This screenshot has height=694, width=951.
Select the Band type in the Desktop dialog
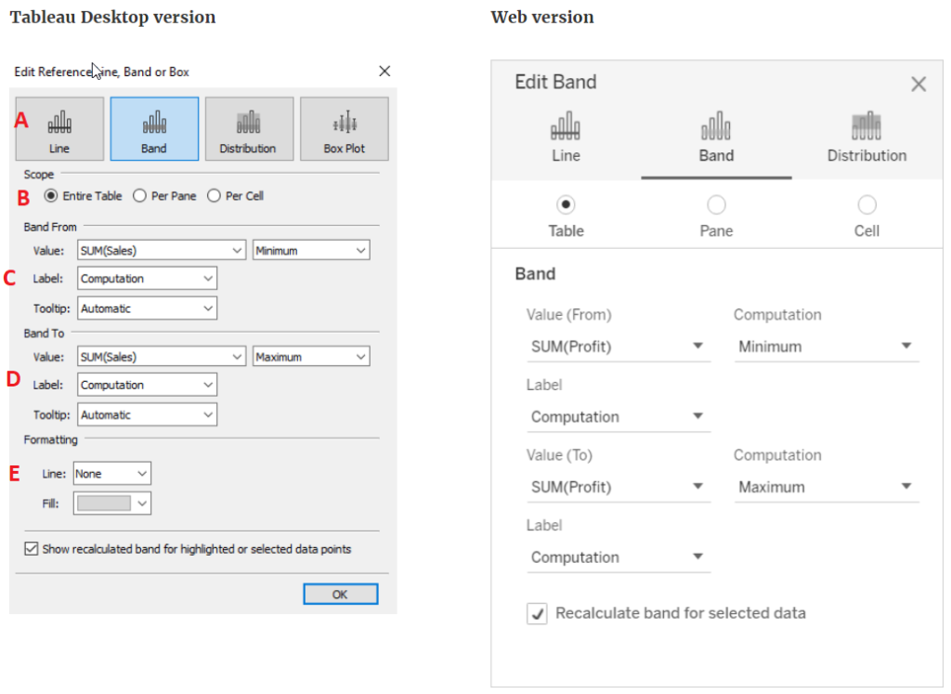click(x=154, y=128)
